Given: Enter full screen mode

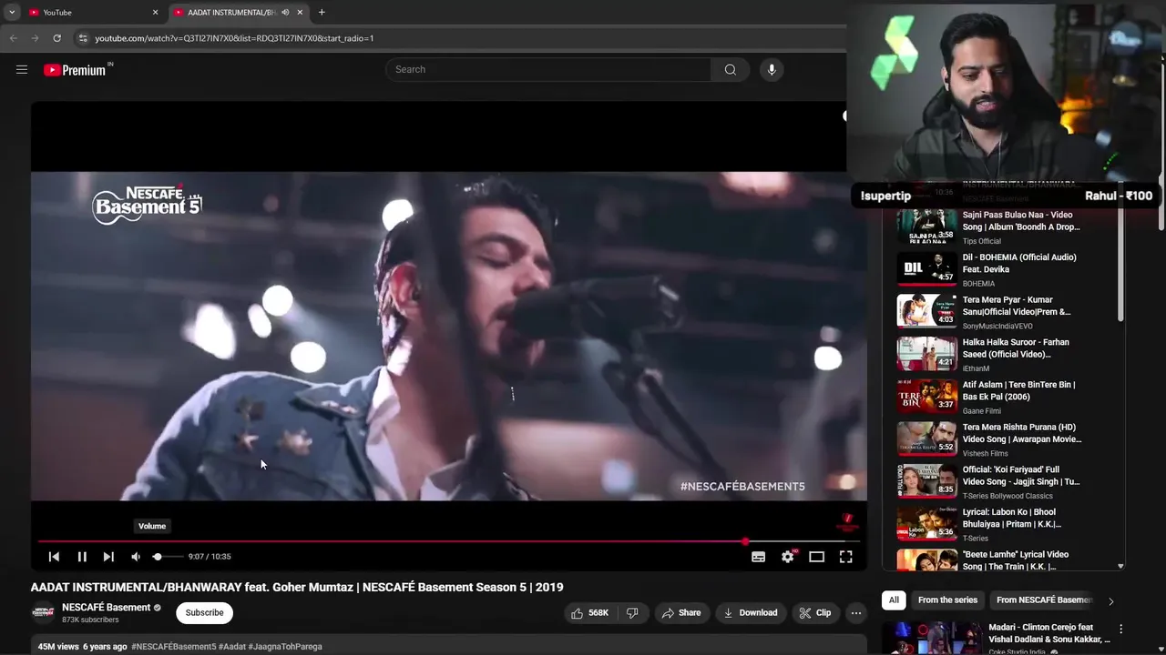Looking at the screenshot, I should [846, 557].
